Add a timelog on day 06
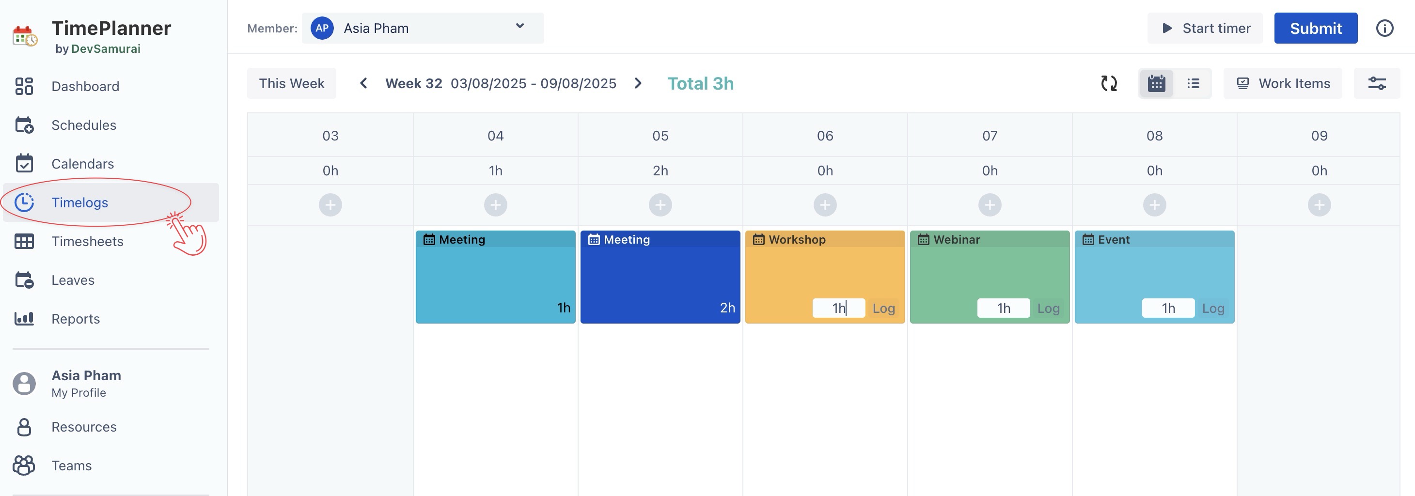The height and width of the screenshot is (496, 1415). tap(824, 205)
